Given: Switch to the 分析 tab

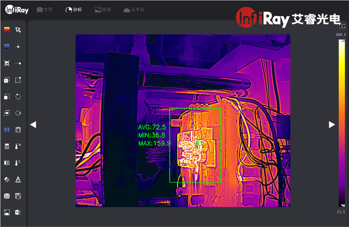Looking at the screenshot, I should pyautogui.click(x=73, y=10).
